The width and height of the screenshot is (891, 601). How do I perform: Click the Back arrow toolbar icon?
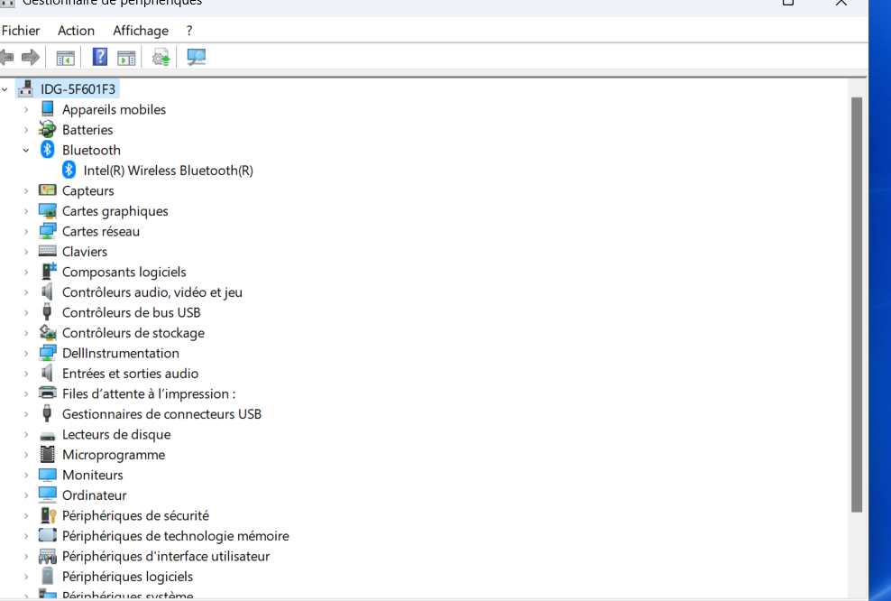7,57
